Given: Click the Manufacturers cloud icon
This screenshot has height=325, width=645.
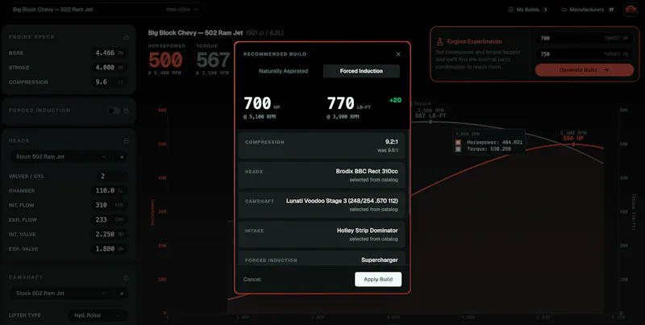Looking at the screenshot, I should (564, 10).
